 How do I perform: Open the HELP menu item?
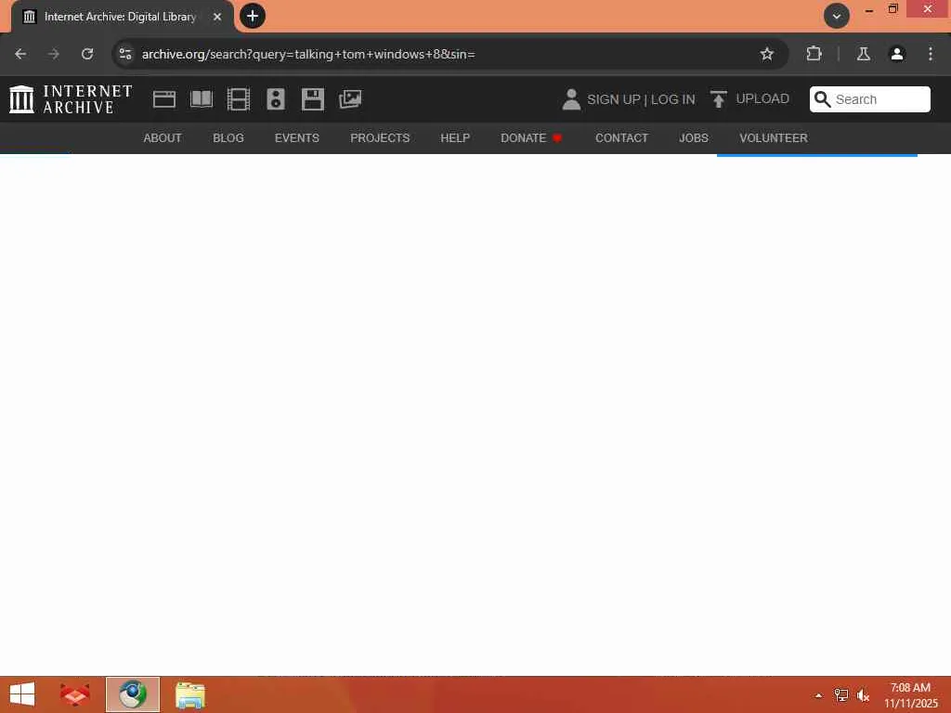pos(455,138)
